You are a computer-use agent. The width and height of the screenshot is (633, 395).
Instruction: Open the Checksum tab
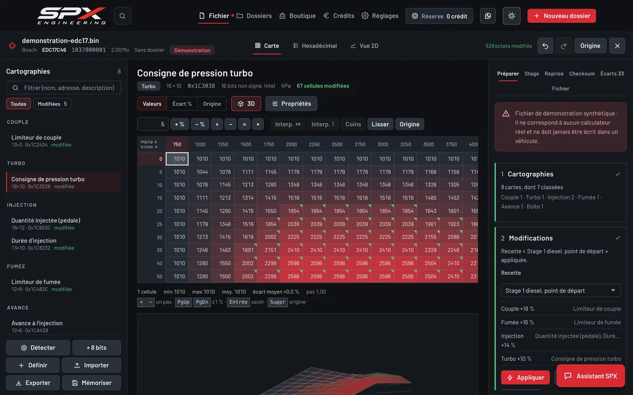[582, 74]
